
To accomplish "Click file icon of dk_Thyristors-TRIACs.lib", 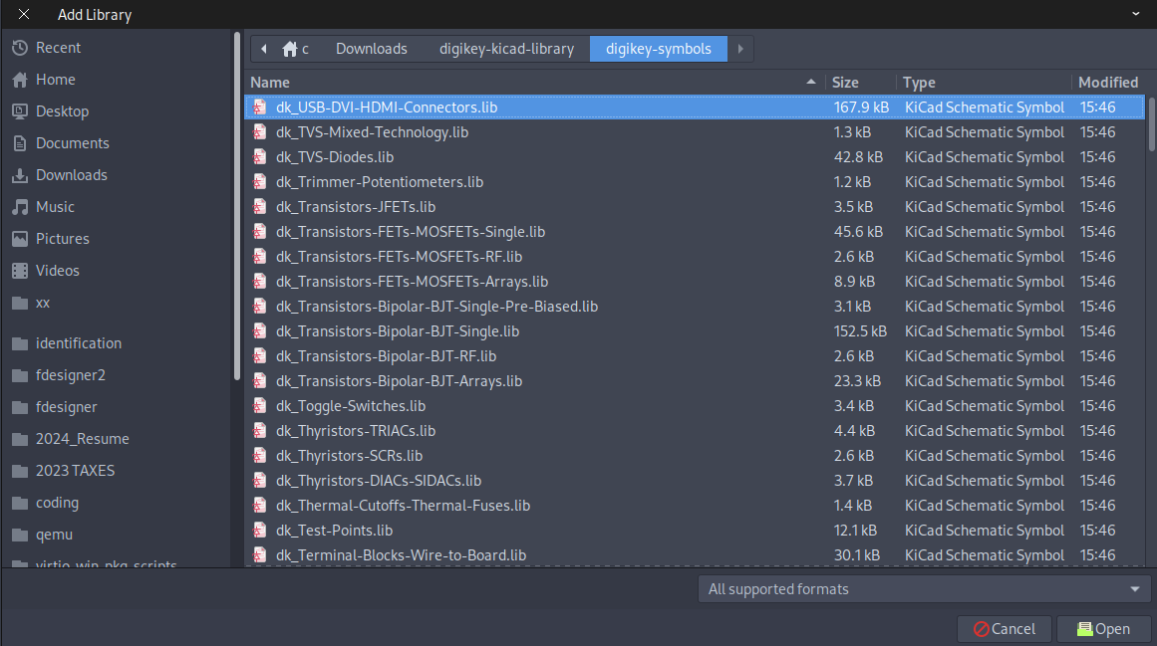I will (x=259, y=431).
